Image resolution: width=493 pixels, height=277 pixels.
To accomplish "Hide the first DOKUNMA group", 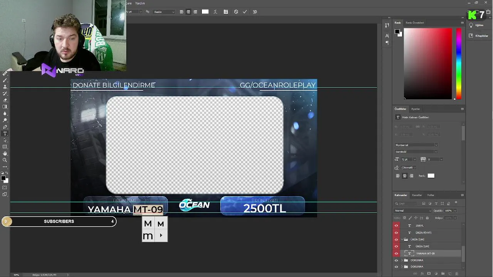I will 396,260.
